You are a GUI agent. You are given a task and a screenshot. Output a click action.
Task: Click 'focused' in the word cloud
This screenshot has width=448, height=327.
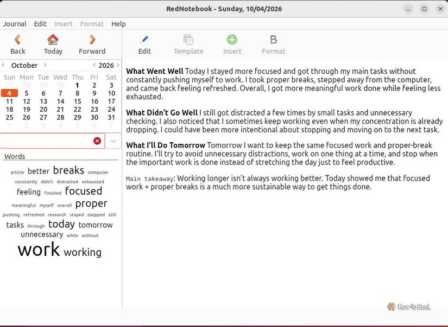click(84, 191)
